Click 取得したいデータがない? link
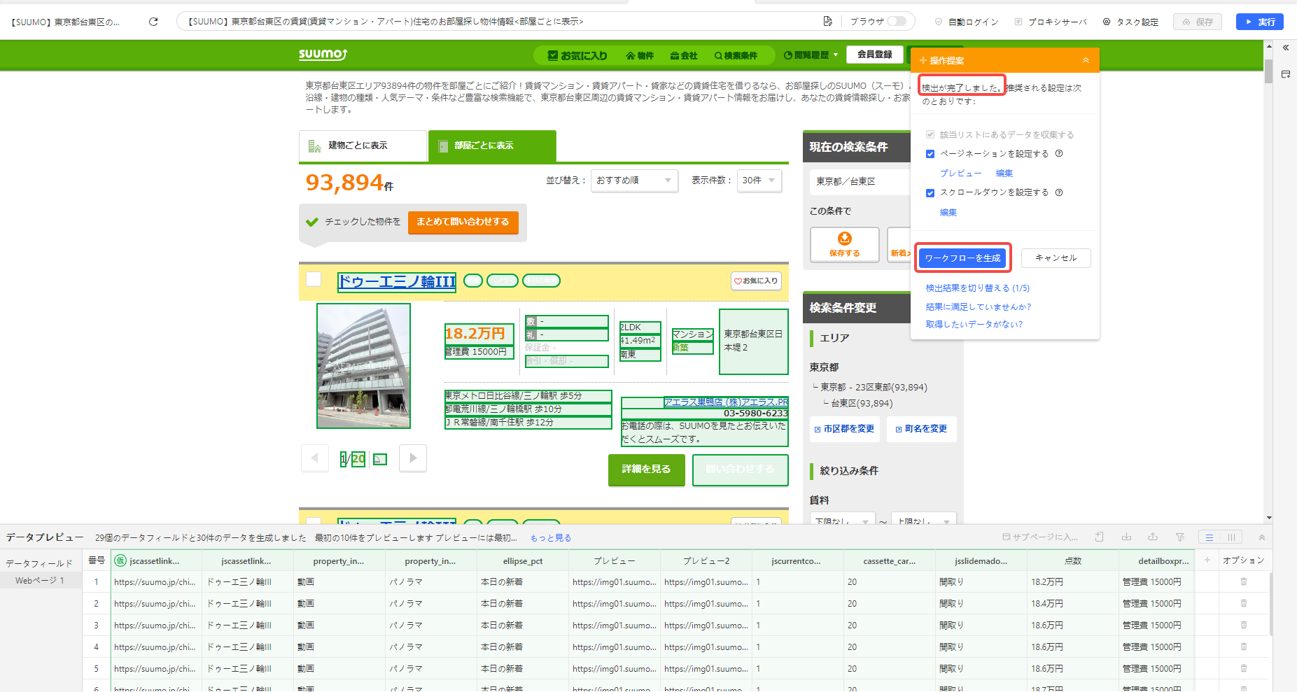1297x692 pixels. coord(974,324)
